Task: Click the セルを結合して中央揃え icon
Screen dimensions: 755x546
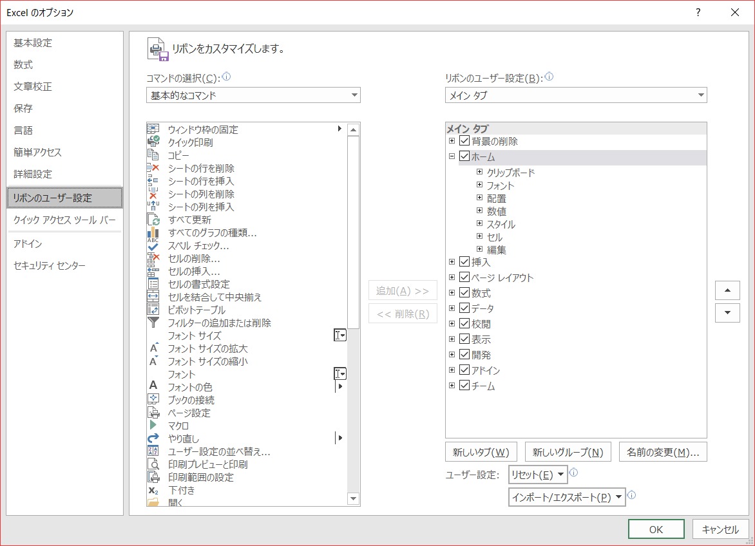Action: 153,296
